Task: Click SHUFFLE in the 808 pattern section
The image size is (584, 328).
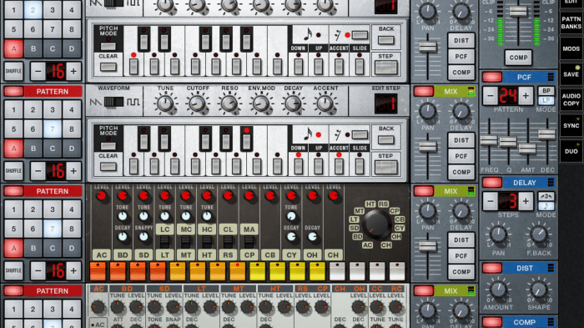Action: coord(13,270)
